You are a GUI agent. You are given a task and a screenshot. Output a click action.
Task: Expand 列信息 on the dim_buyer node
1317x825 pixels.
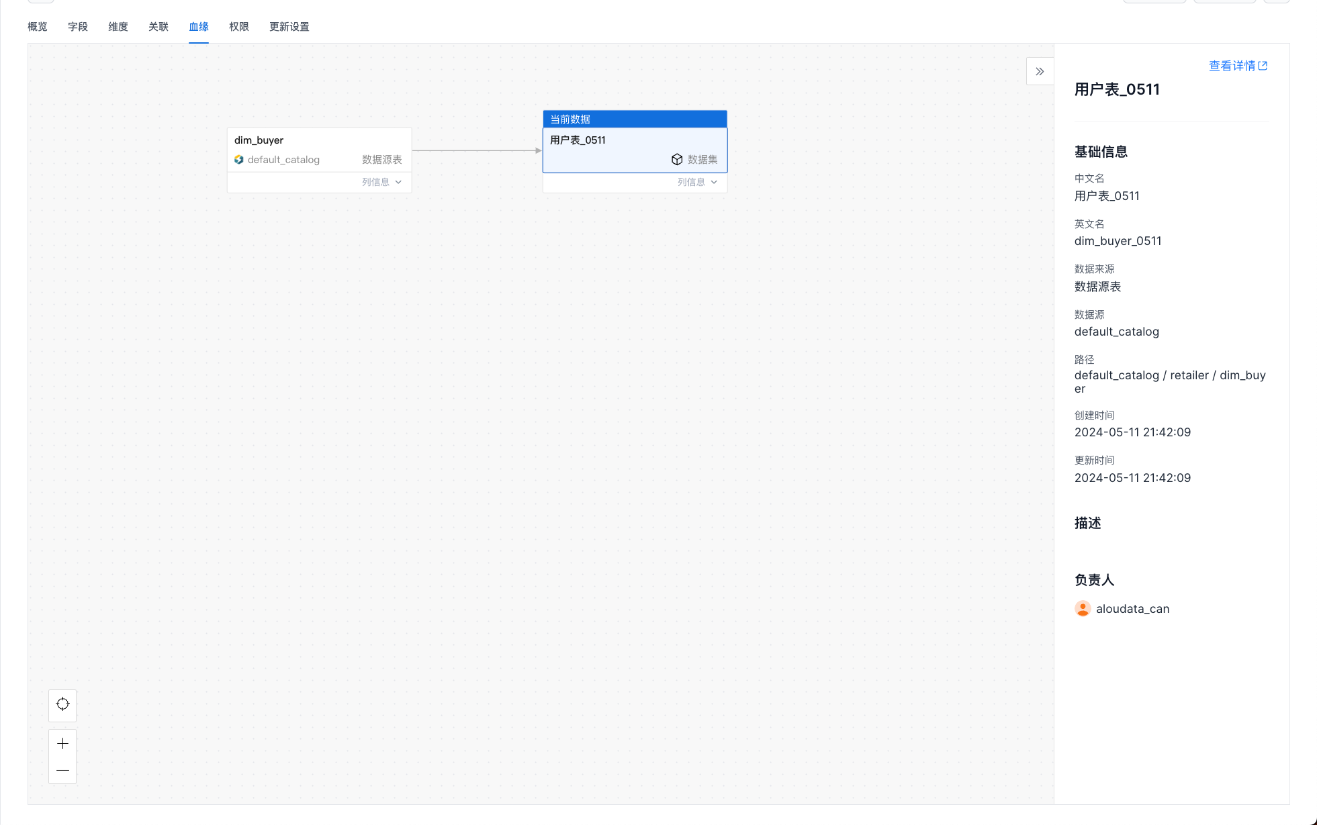tap(381, 182)
